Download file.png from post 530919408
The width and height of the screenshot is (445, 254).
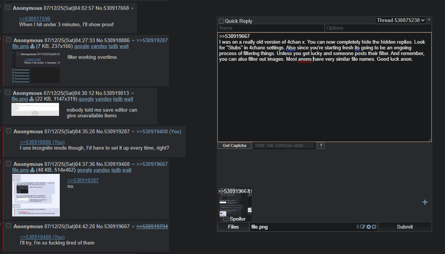coord(32,170)
